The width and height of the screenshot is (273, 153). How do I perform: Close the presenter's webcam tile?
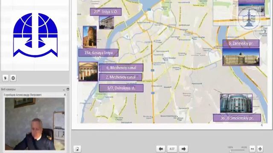65,95
